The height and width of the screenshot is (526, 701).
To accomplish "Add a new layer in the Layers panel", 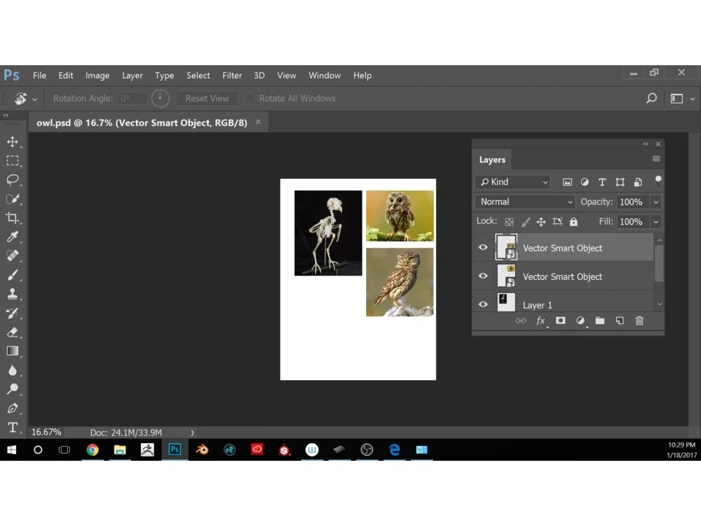I will 619,321.
